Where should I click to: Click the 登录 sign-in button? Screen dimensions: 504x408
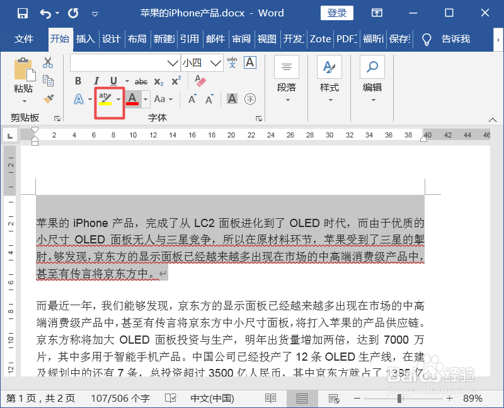click(x=337, y=13)
